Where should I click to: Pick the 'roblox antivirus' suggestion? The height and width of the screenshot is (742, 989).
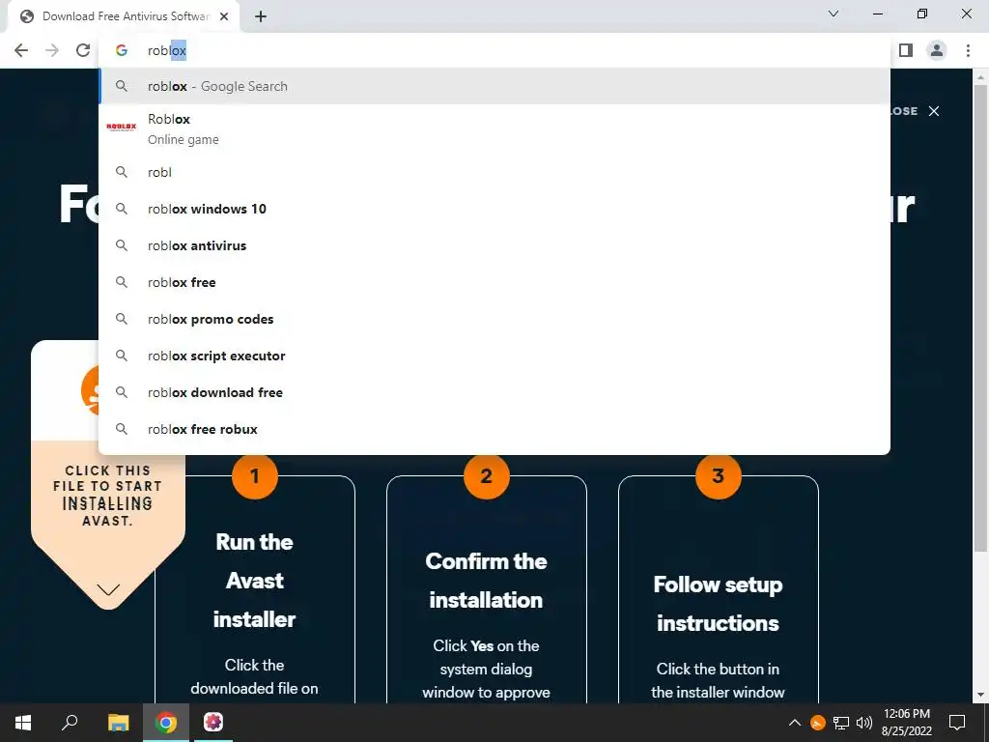click(494, 245)
